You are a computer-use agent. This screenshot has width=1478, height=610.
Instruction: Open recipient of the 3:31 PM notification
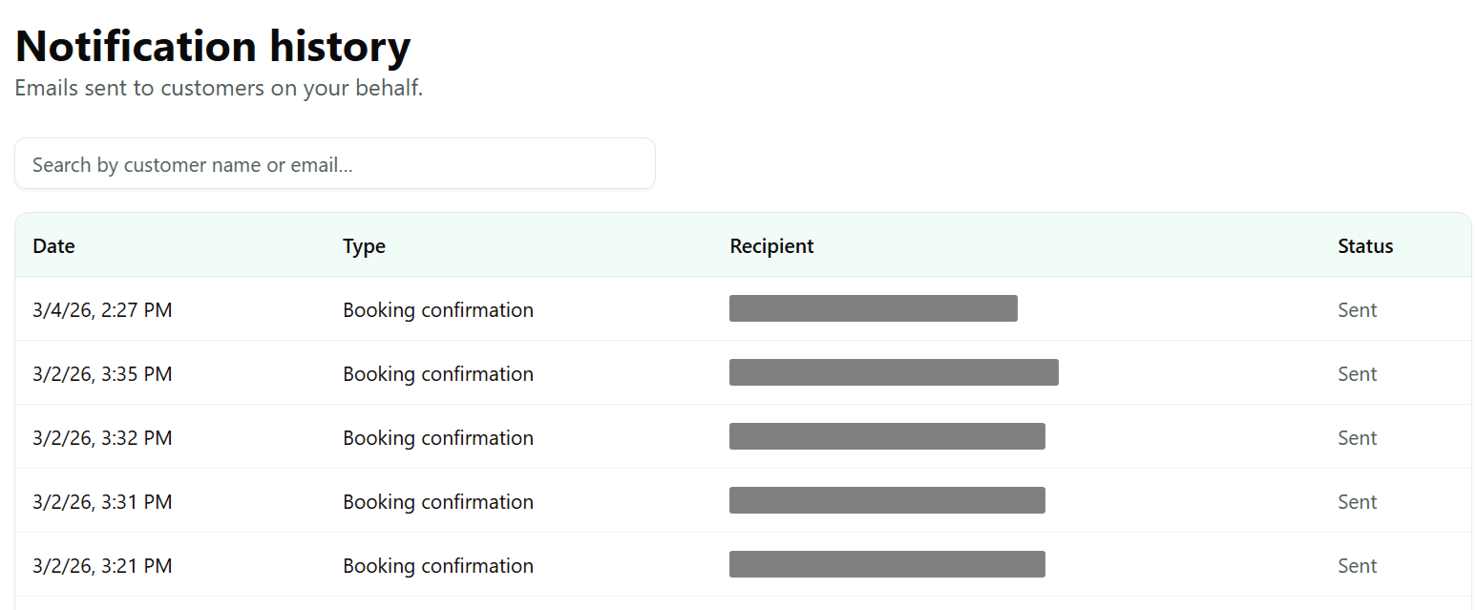(x=887, y=500)
